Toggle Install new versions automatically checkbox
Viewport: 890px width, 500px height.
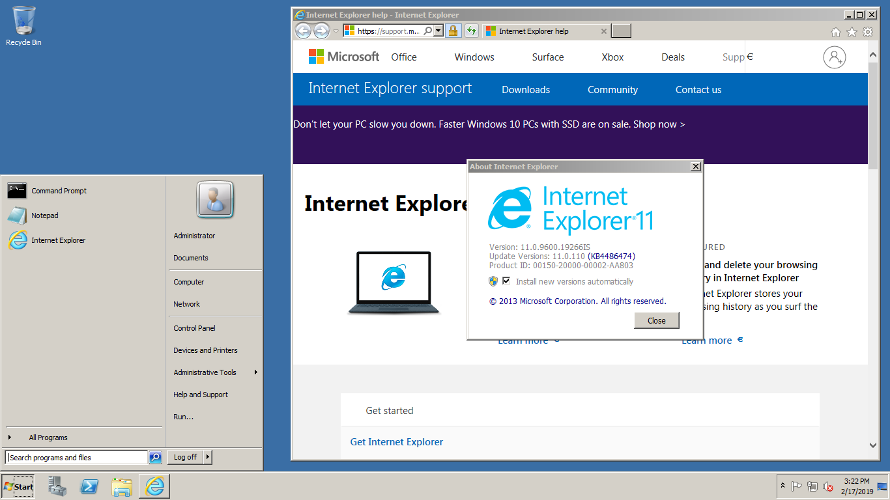(506, 281)
